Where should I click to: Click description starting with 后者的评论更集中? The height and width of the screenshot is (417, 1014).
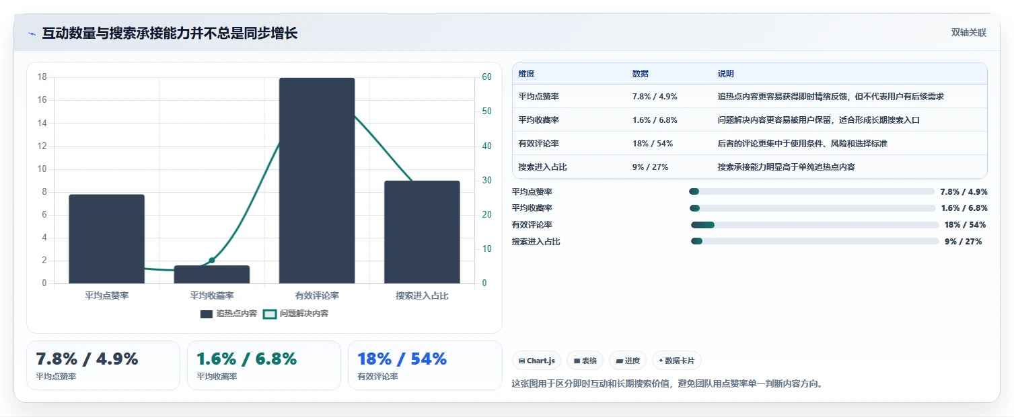coord(802,144)
